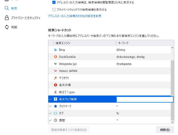Open the 検索 settings category
This screenshot has width=178, height=135.
coord(11,8)
